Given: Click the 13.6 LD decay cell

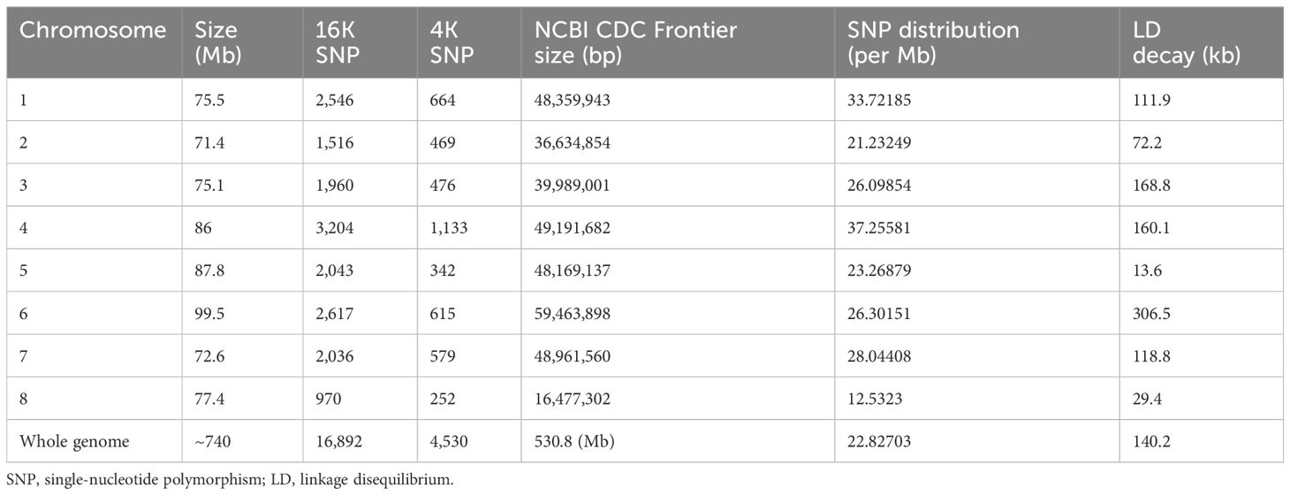Looking at the screenshot, I should 1146,270.
